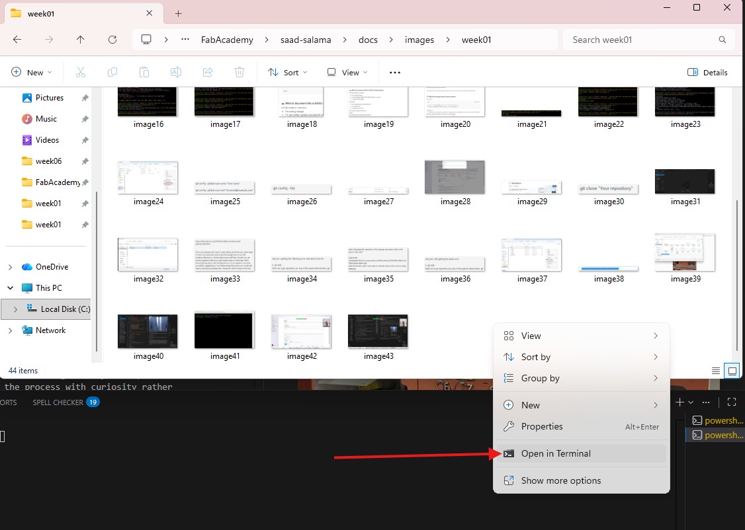The image size is (745, 530).
Task: Open View submenu in context menu
Action: [x=582, y=336]
